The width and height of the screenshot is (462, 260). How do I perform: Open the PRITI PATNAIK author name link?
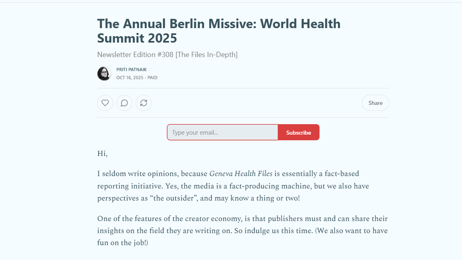(131, 69)
